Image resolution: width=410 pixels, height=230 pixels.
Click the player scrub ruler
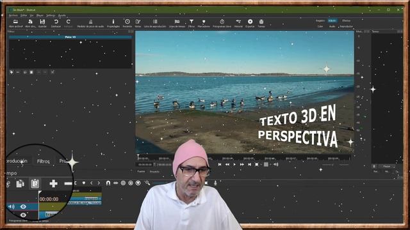tap(243, 158)
